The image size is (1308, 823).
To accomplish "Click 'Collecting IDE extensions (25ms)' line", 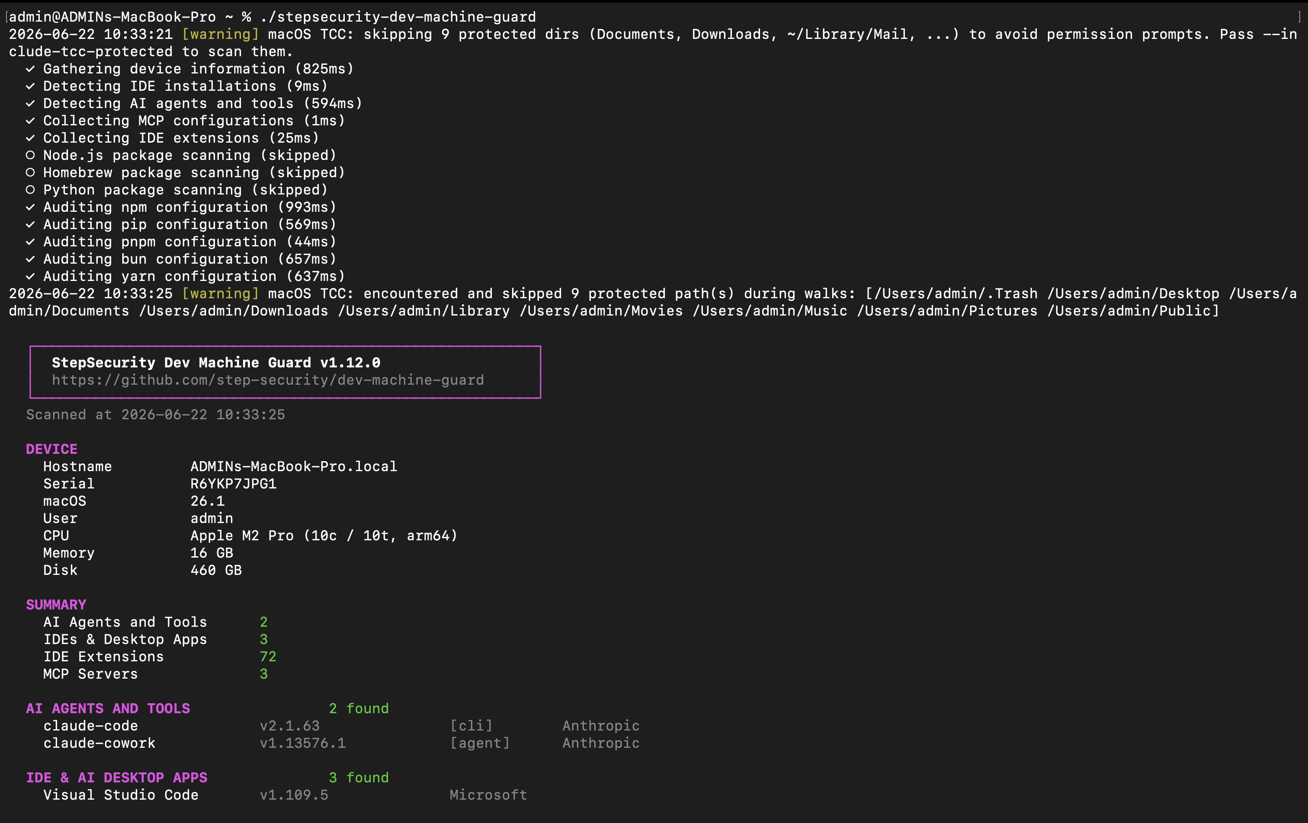I will [173, 138].
